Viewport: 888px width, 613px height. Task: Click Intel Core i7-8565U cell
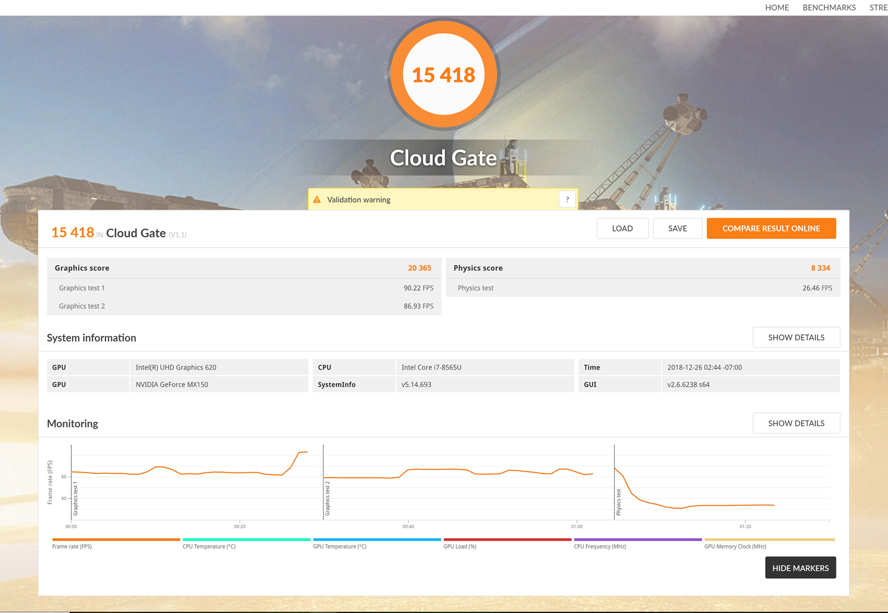pyautogui.click(x=484, y=367)
